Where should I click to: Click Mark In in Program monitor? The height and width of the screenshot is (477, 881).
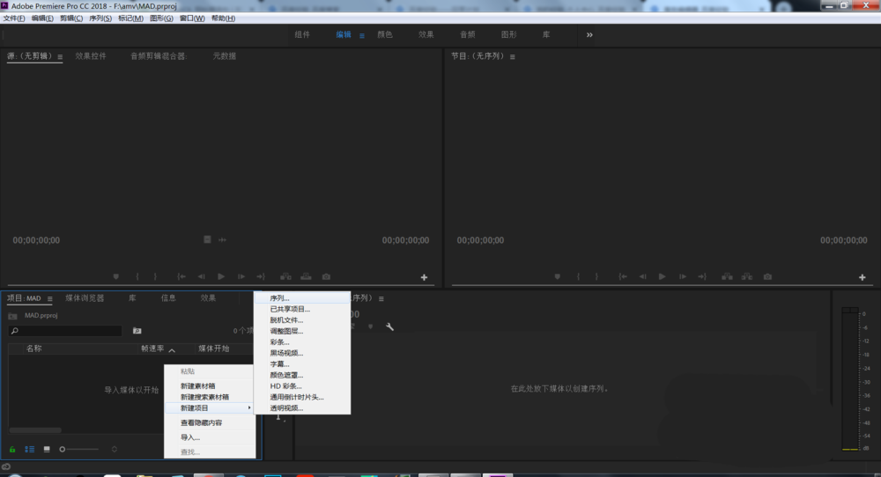pos(578,276)
